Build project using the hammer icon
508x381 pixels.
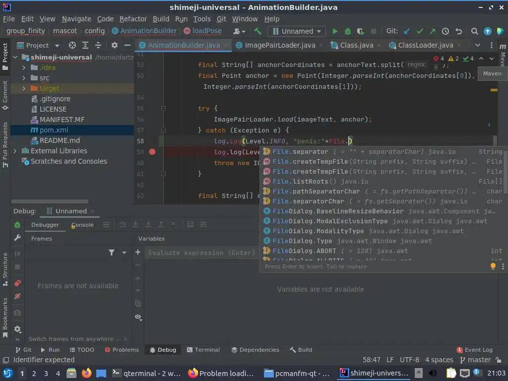pos(258,31)
